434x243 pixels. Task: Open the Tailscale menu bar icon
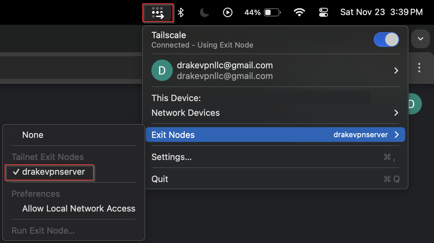click(x=158, y=13)
